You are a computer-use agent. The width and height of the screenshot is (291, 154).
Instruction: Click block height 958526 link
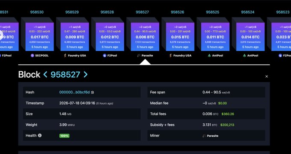(178, 12)
